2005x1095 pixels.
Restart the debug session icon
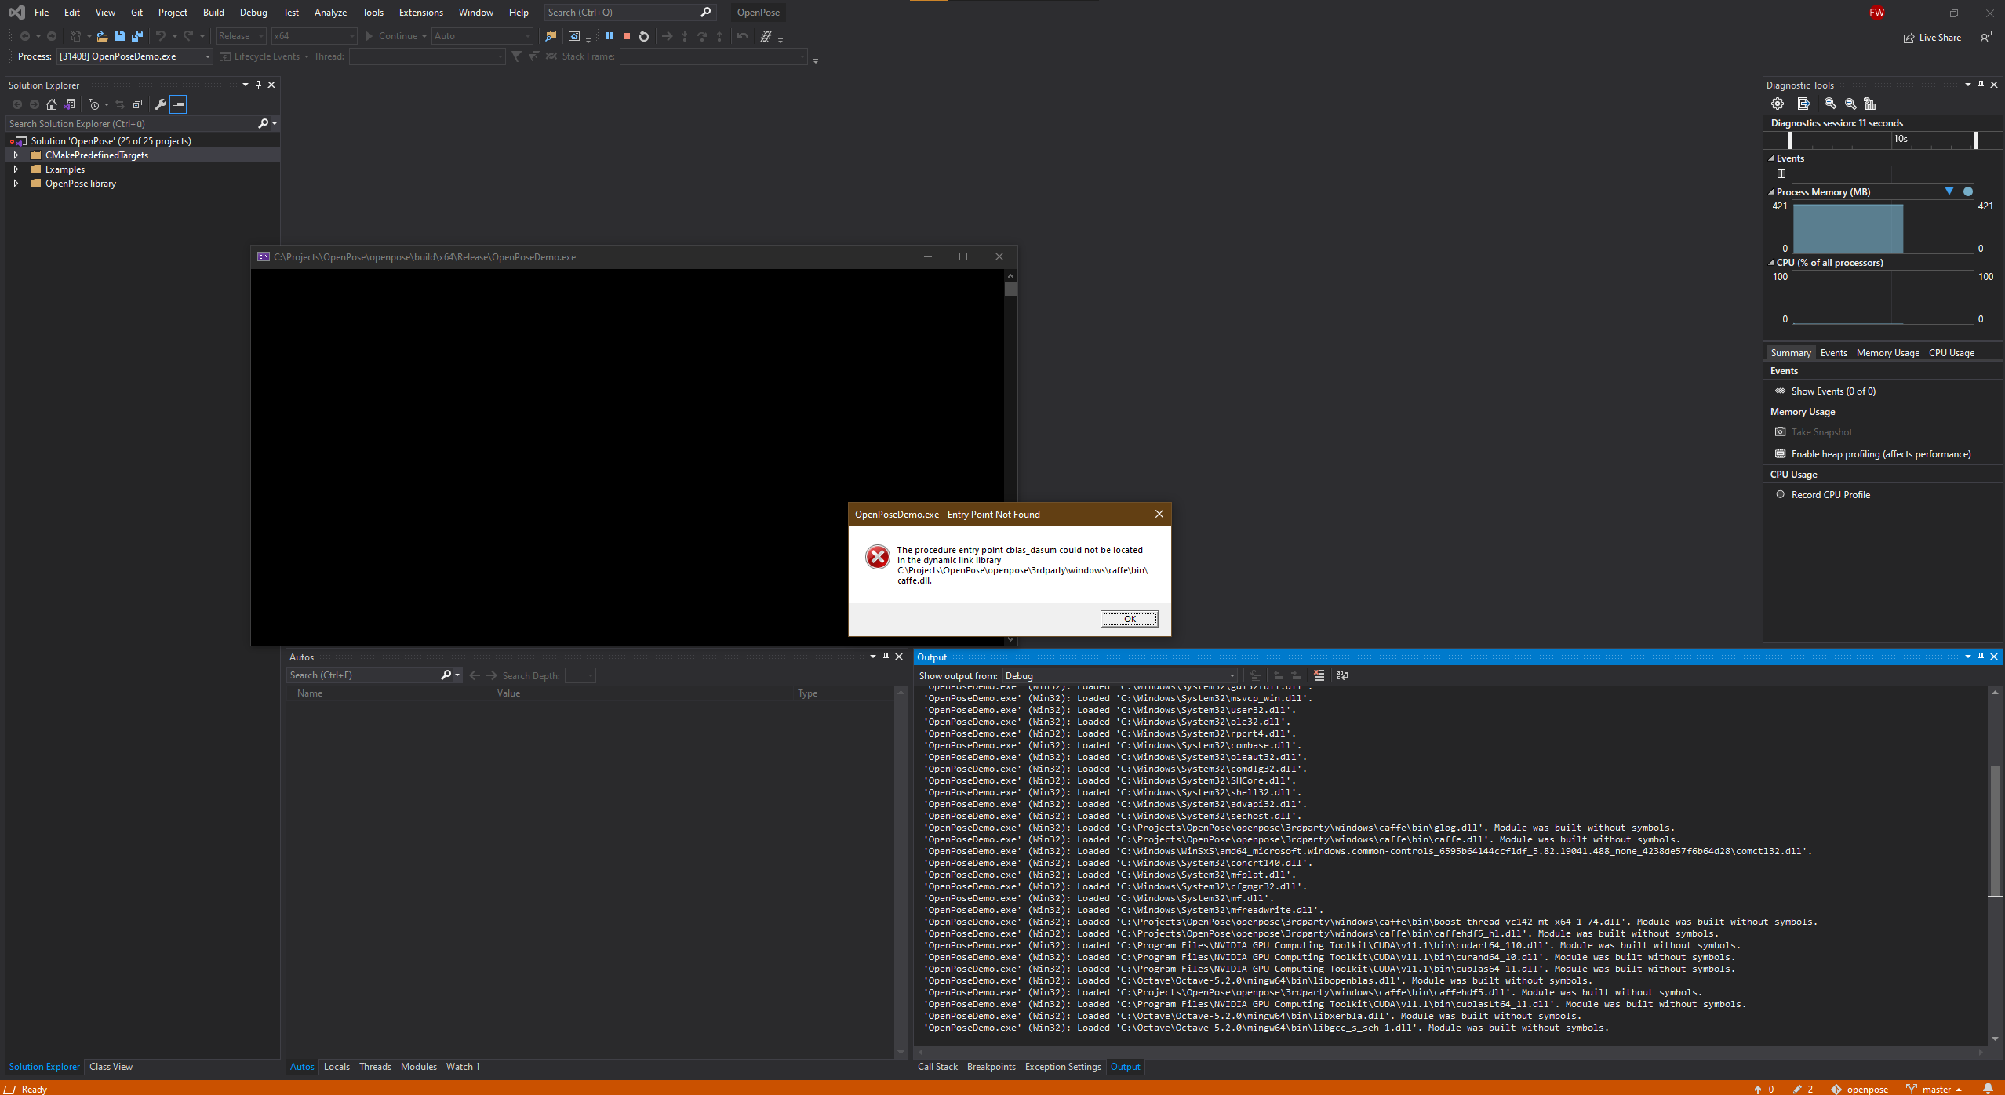644,36
